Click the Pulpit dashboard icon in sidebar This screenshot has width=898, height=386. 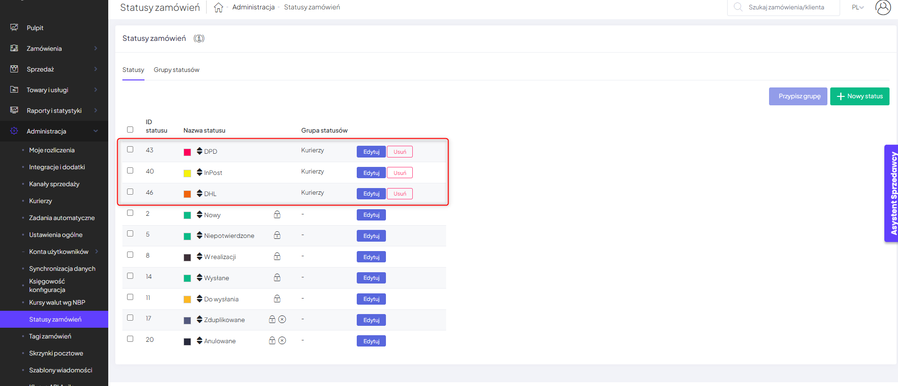pyautogui.click(x=14, y=28)
